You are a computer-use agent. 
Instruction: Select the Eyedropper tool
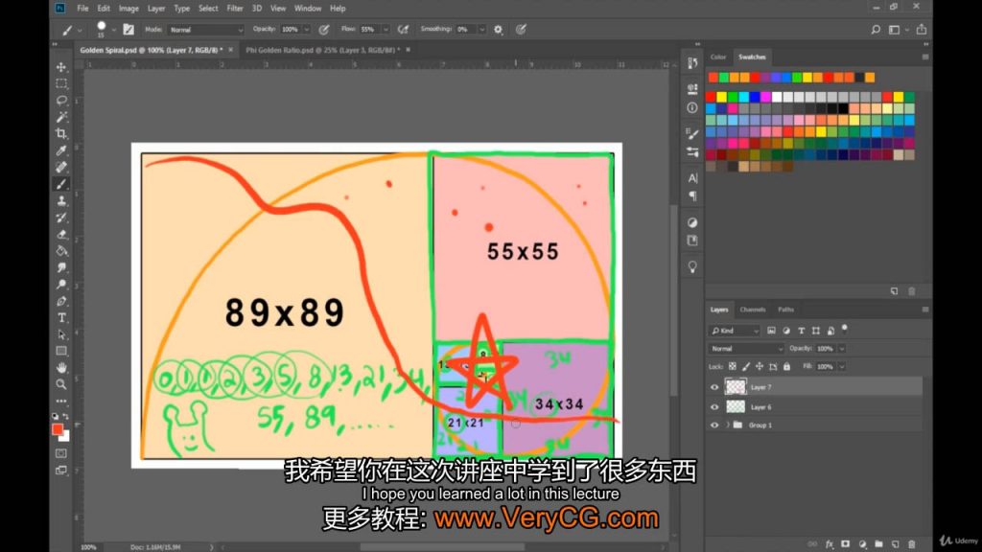[61, 150]
